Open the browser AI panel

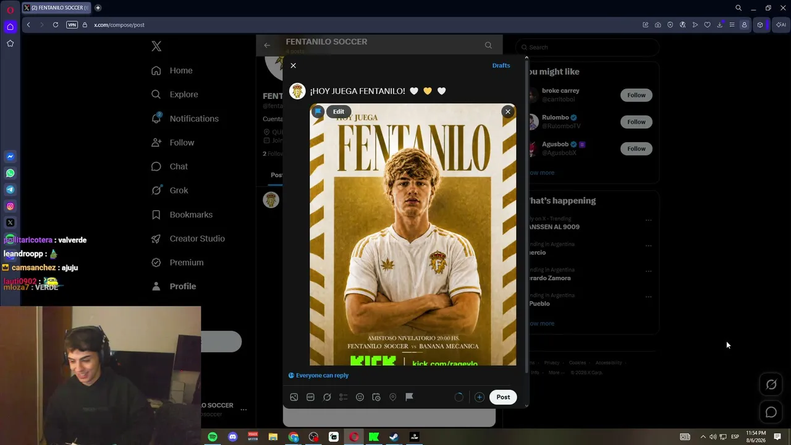tap(781, 25)
